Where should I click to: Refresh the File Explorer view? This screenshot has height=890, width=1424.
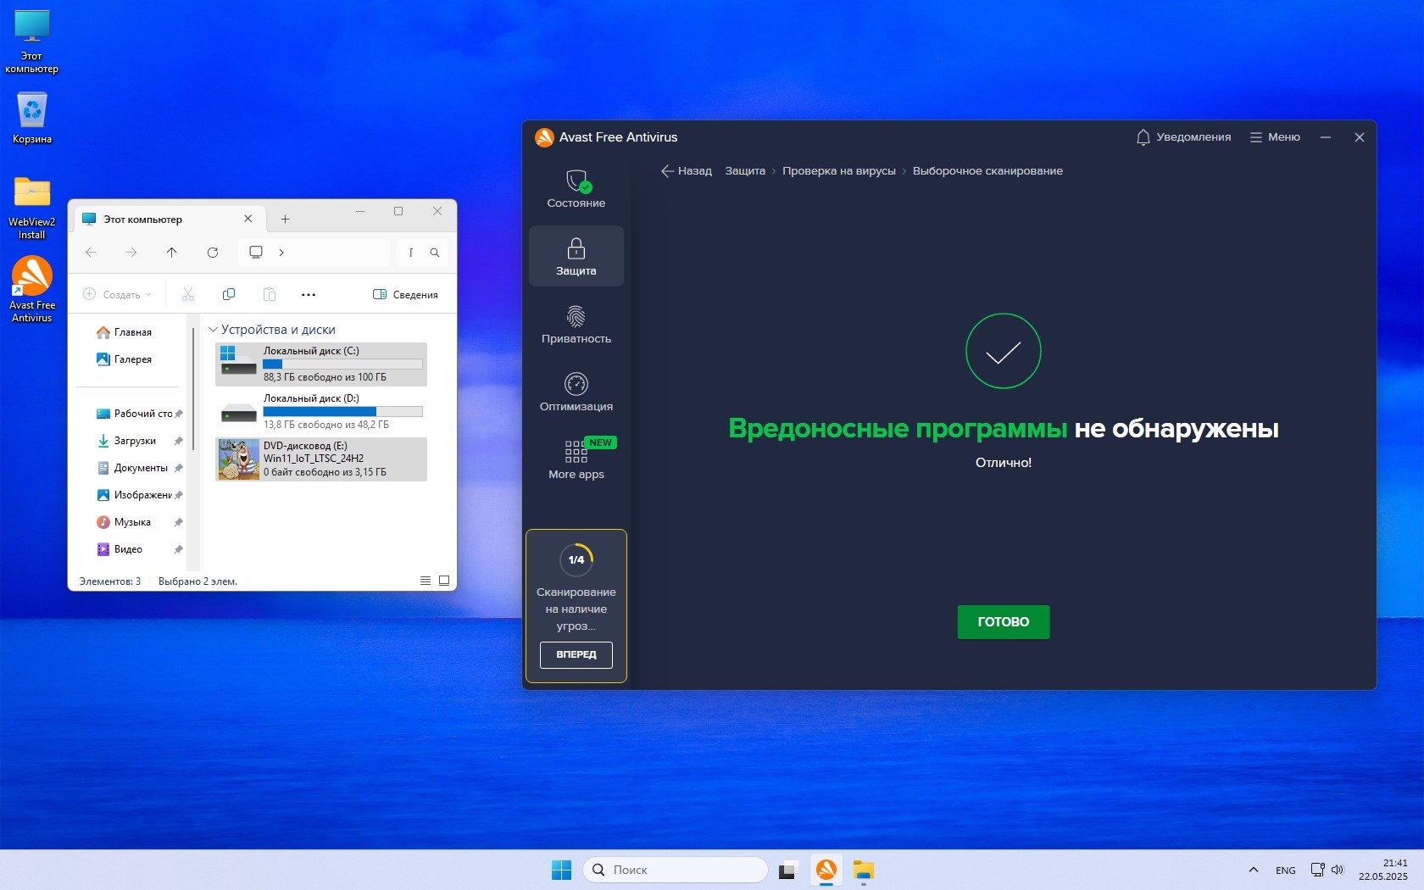[x=213, y=253]
